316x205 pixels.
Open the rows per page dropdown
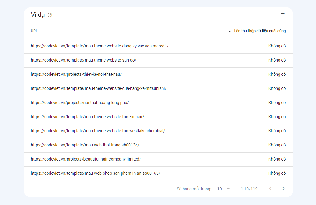(x=223, y=189)
